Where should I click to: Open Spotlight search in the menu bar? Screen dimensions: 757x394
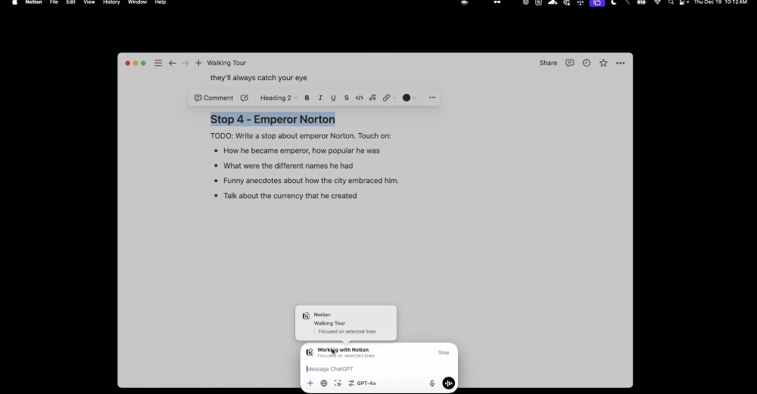click(x=671, y=2)
